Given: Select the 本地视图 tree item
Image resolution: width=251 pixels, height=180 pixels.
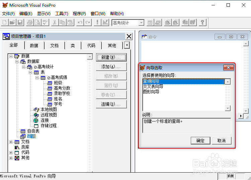Looking at the screenshot, I should pos(49,110).
